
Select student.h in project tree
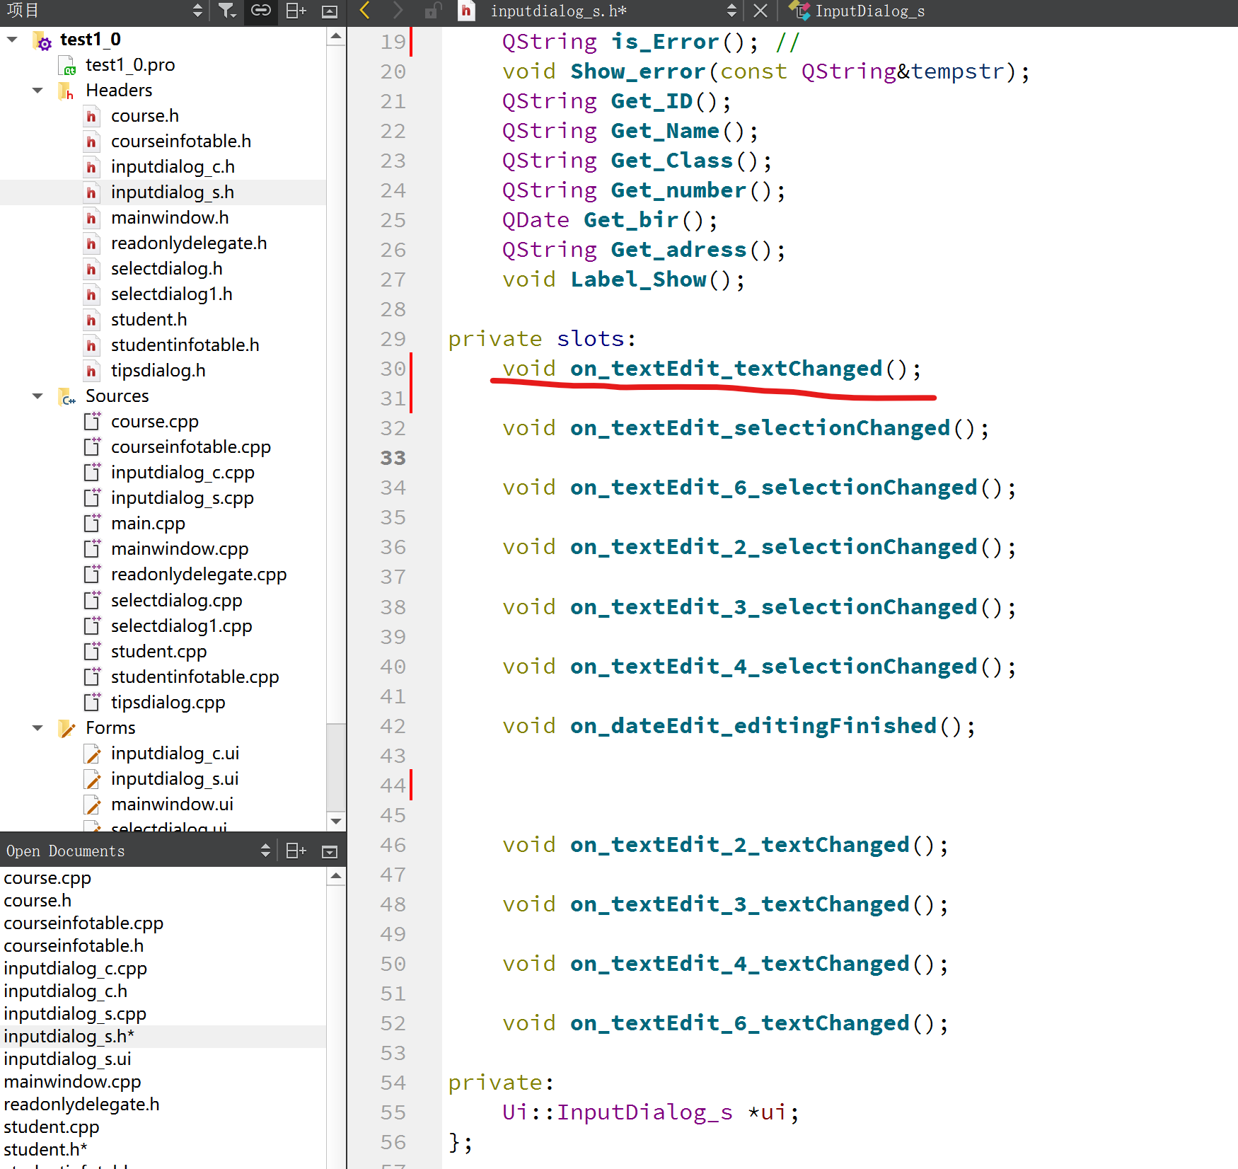click(149, 320)
